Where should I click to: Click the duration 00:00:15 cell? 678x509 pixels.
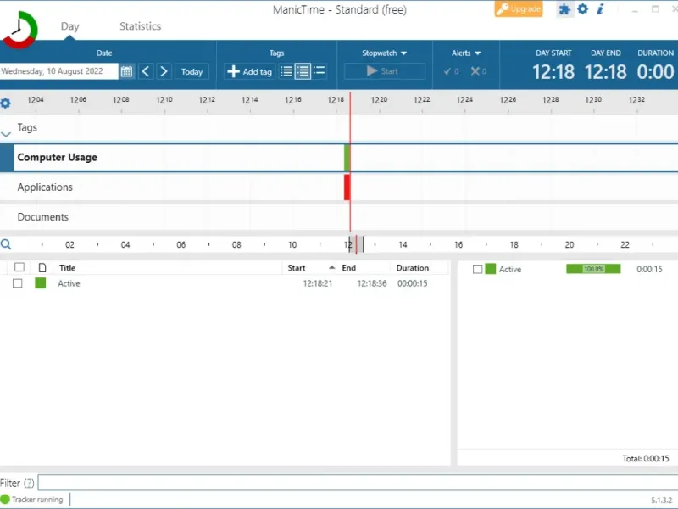(412, 283)
